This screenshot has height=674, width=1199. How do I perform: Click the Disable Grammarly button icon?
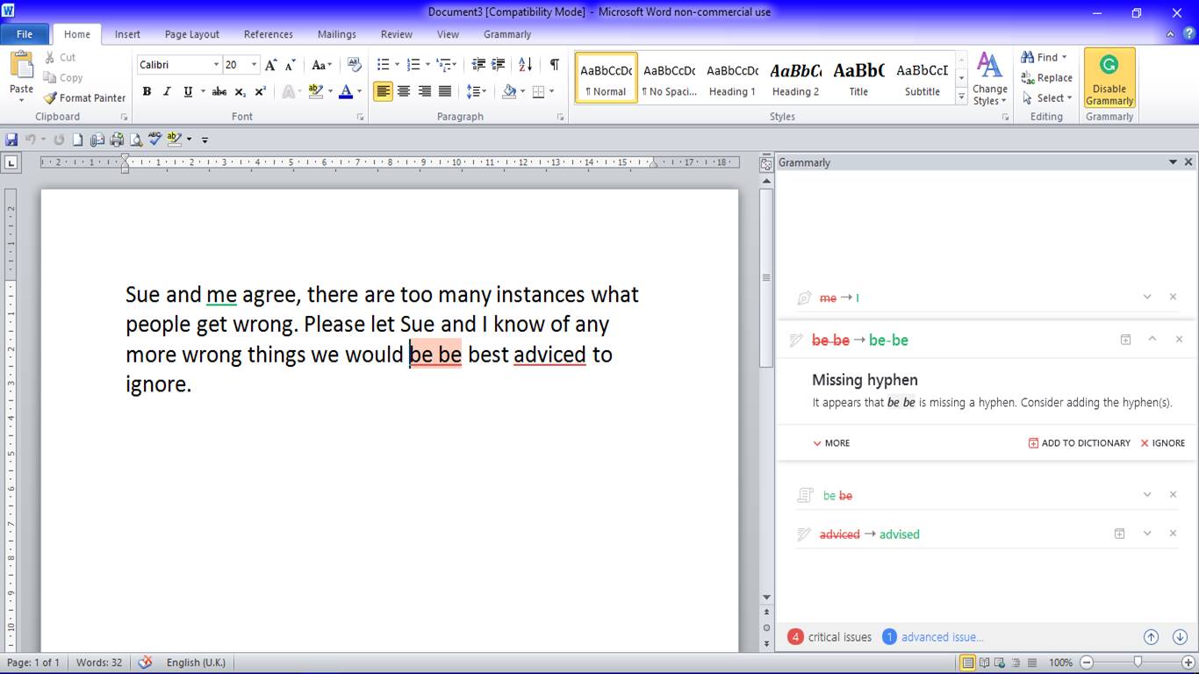(x=1109, y=66)
